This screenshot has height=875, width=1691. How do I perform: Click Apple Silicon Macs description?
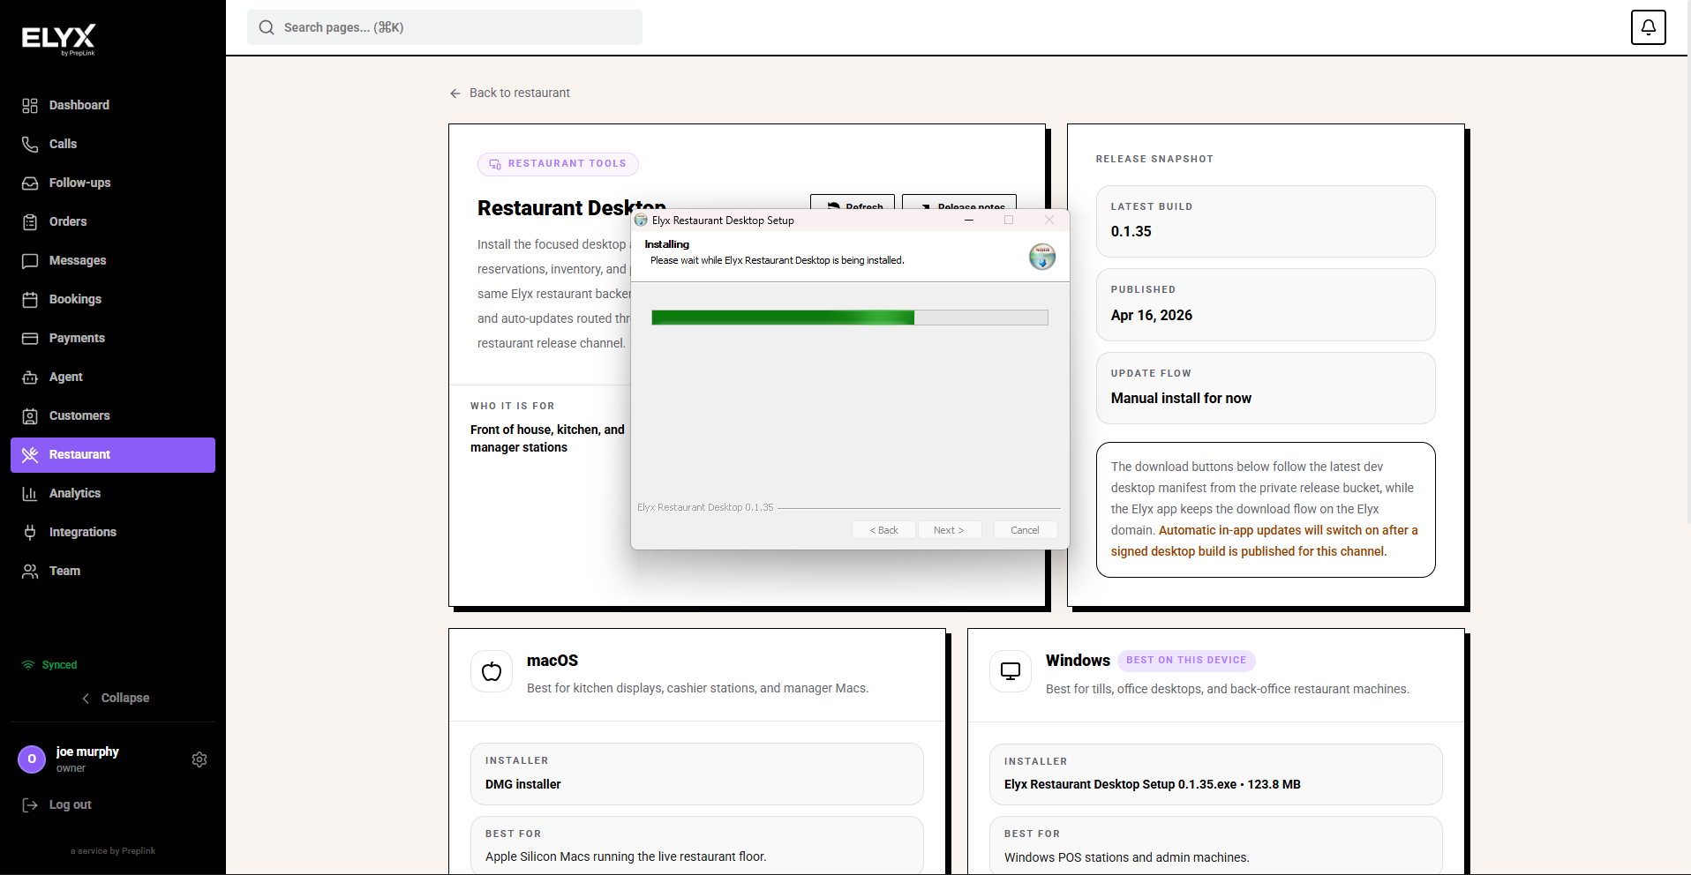(626, 856)
